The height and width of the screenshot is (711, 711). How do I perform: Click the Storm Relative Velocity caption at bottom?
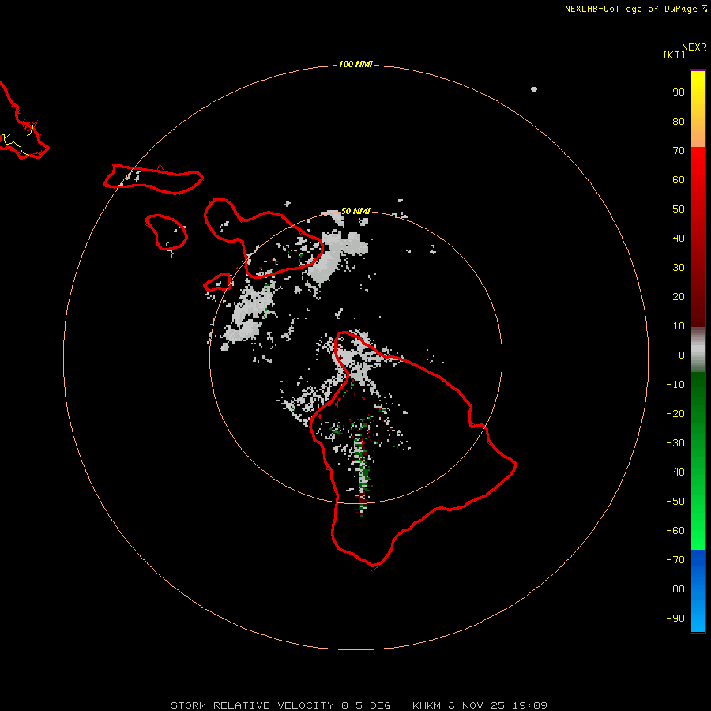[x=359, y=705]
